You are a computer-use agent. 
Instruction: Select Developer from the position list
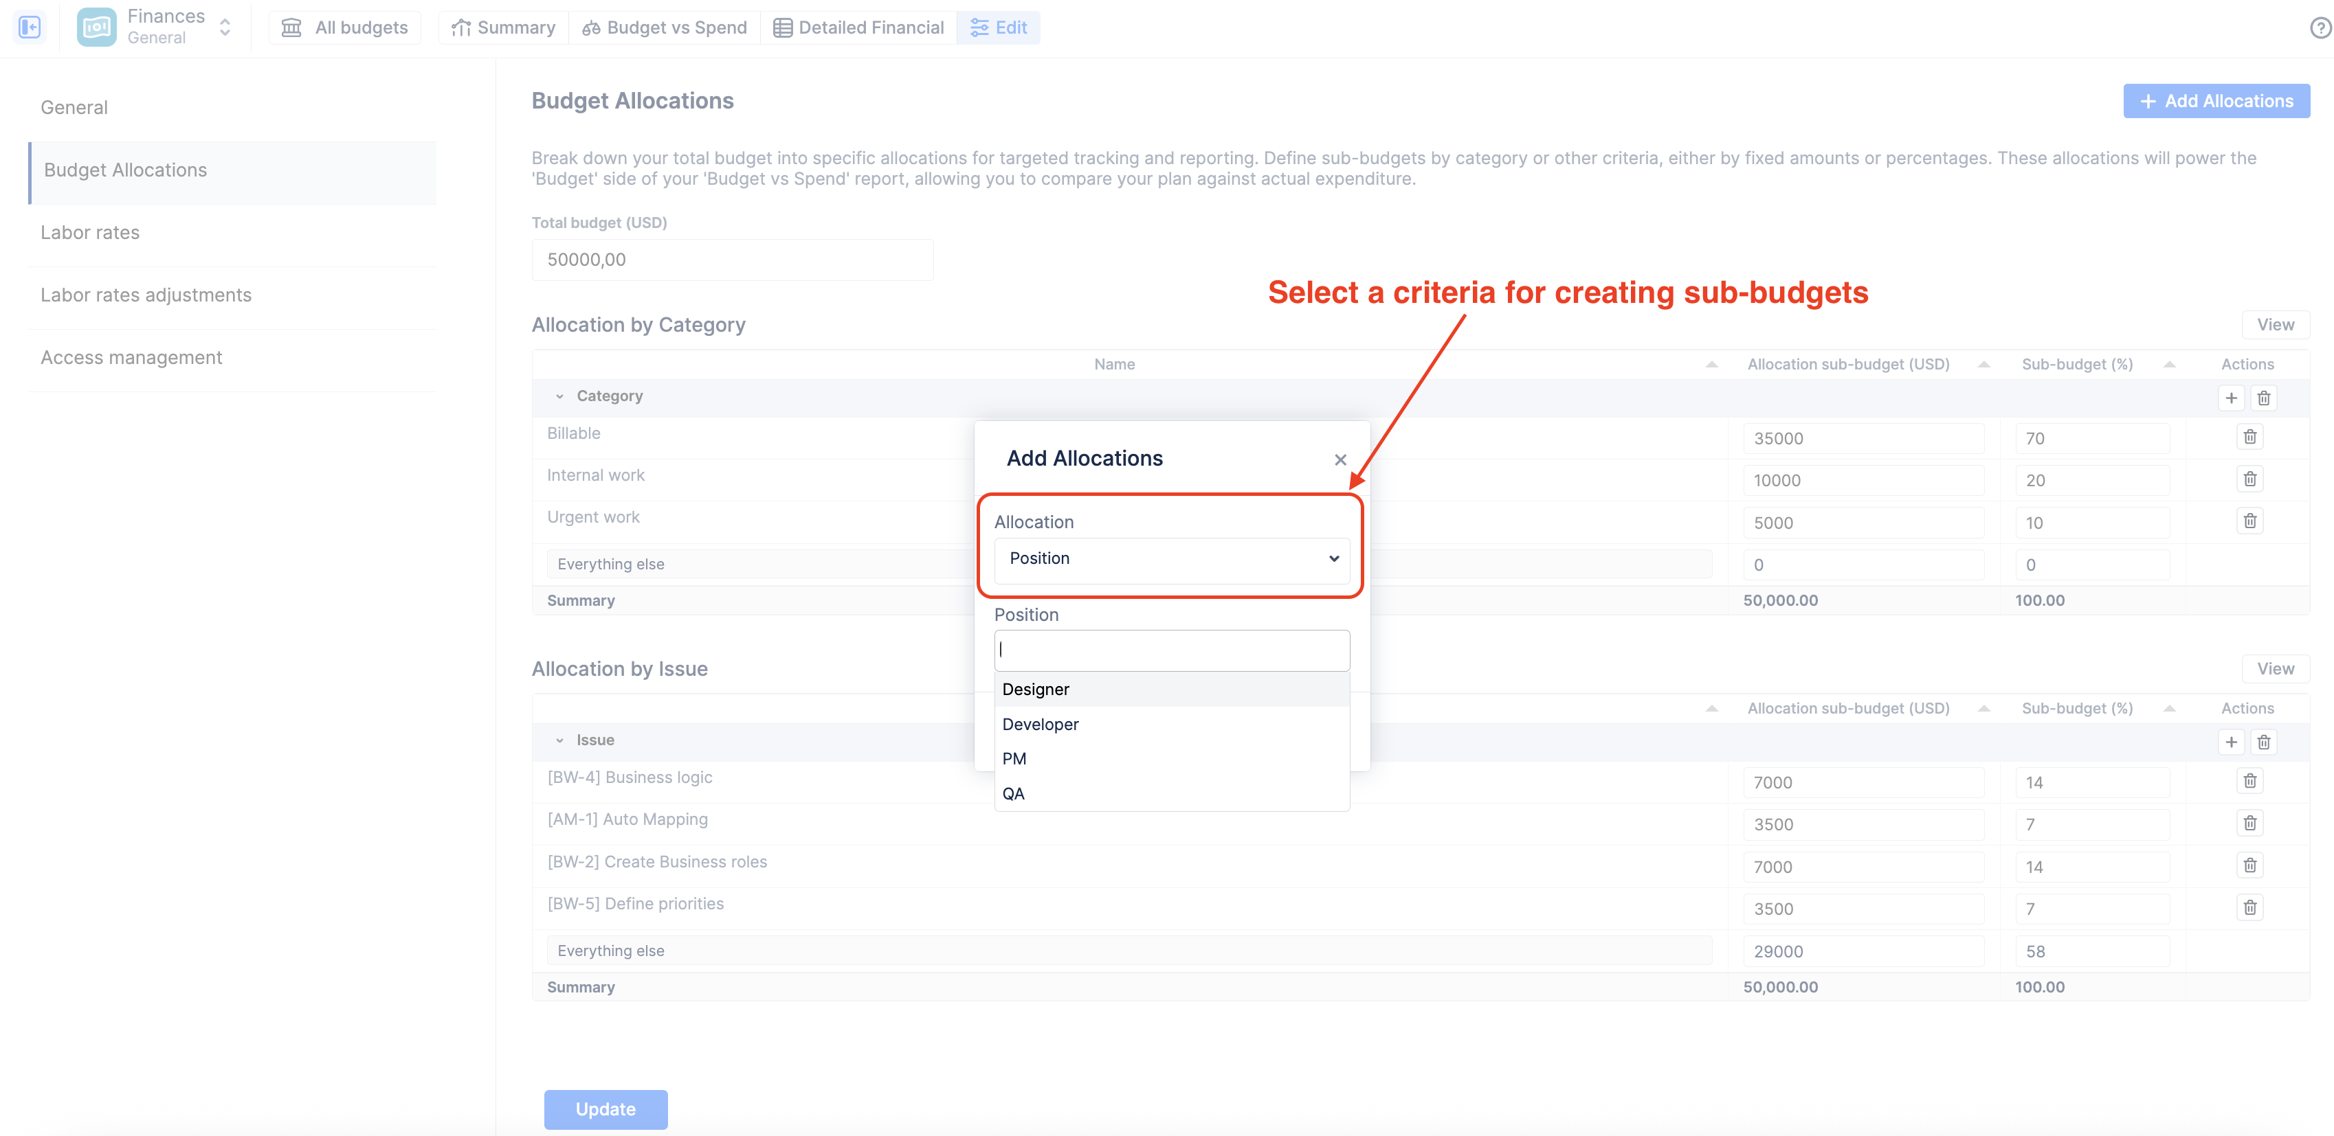(1040, 724)
